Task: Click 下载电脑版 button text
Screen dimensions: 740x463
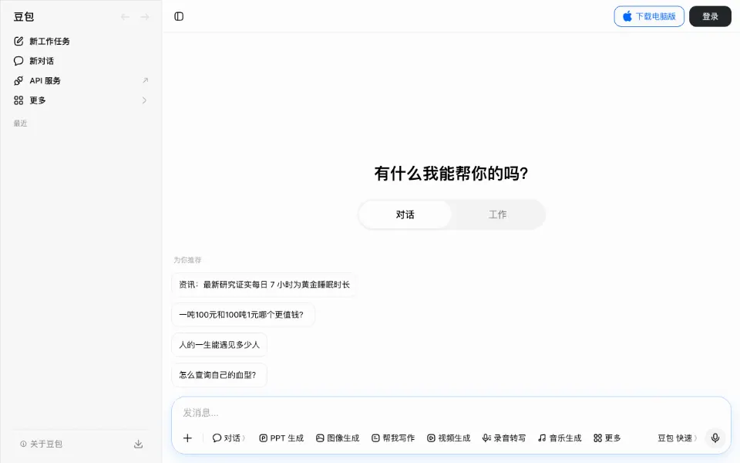Action: (x=655, y=16)
